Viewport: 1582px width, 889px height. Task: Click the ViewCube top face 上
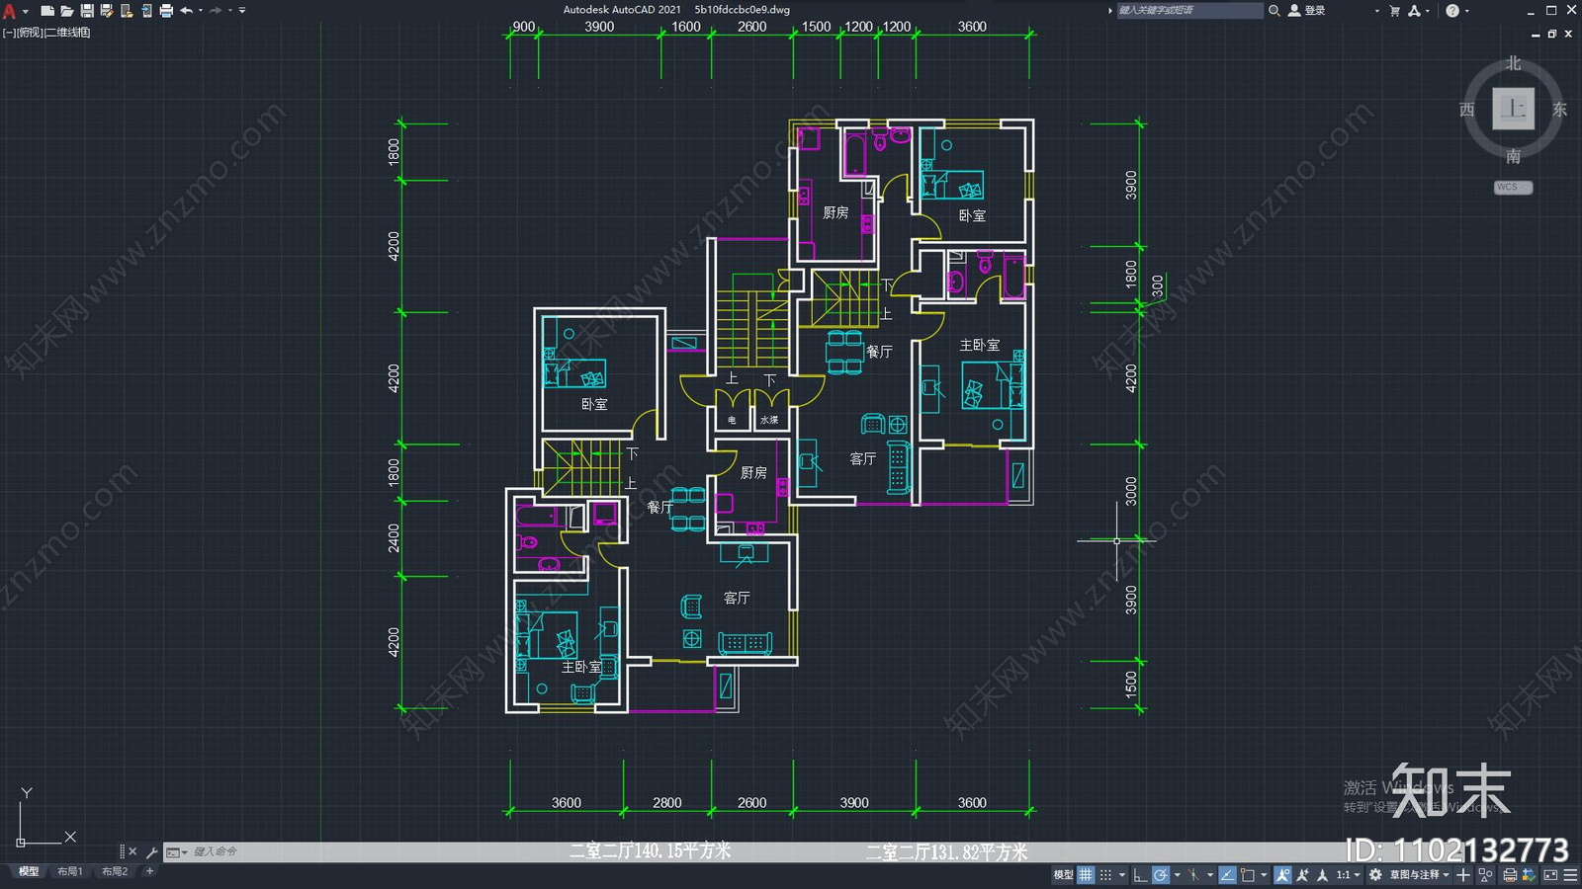coord(1513,109)
